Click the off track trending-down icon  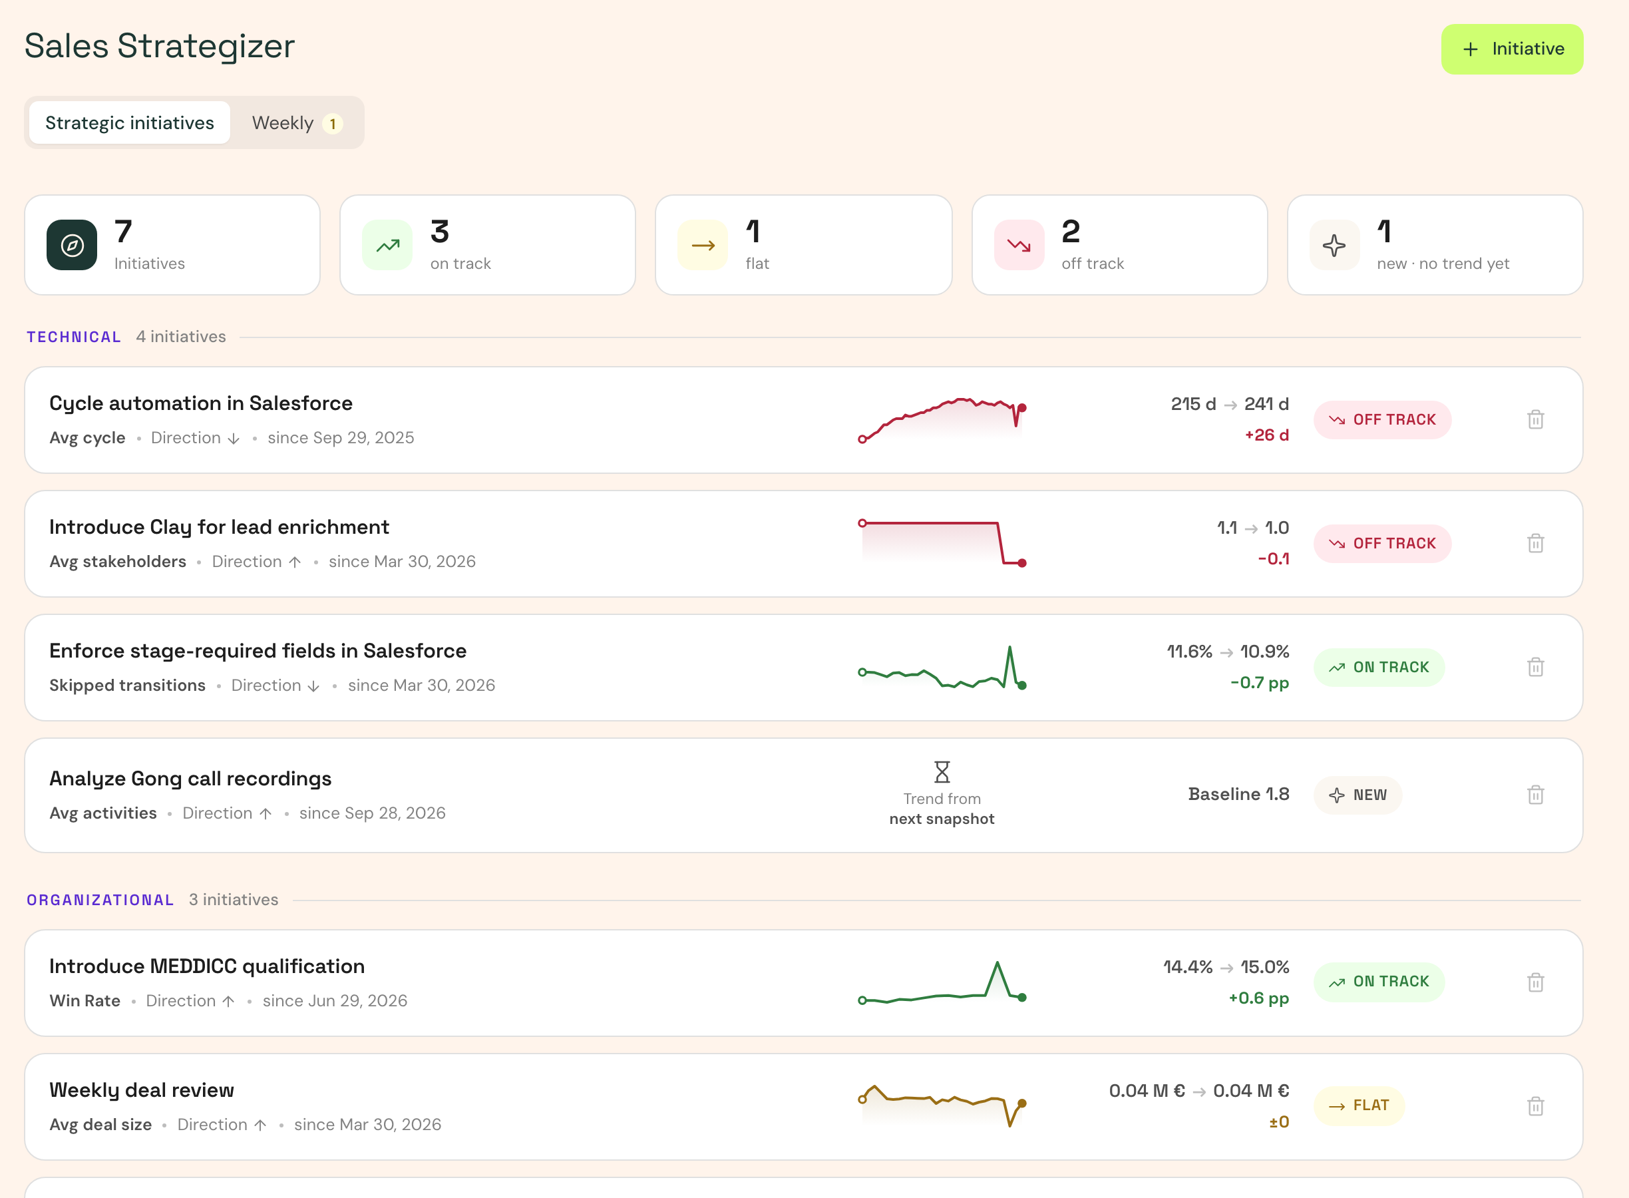pos(1019,245)
